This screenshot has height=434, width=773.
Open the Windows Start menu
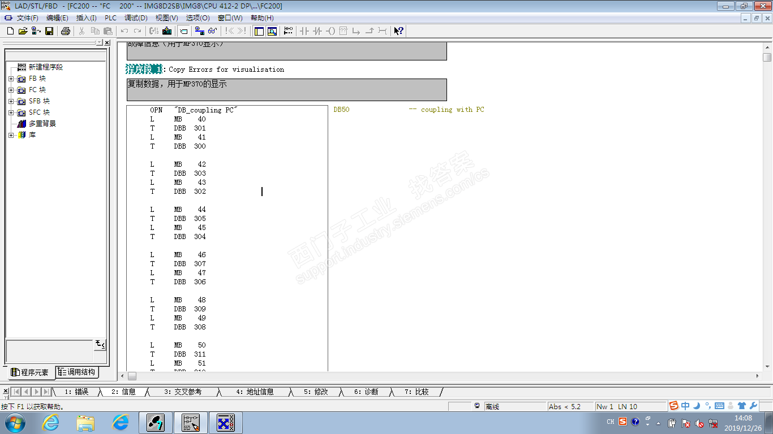[x=15, y=422]
